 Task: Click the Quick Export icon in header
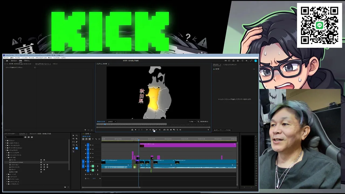coord(233,61)
